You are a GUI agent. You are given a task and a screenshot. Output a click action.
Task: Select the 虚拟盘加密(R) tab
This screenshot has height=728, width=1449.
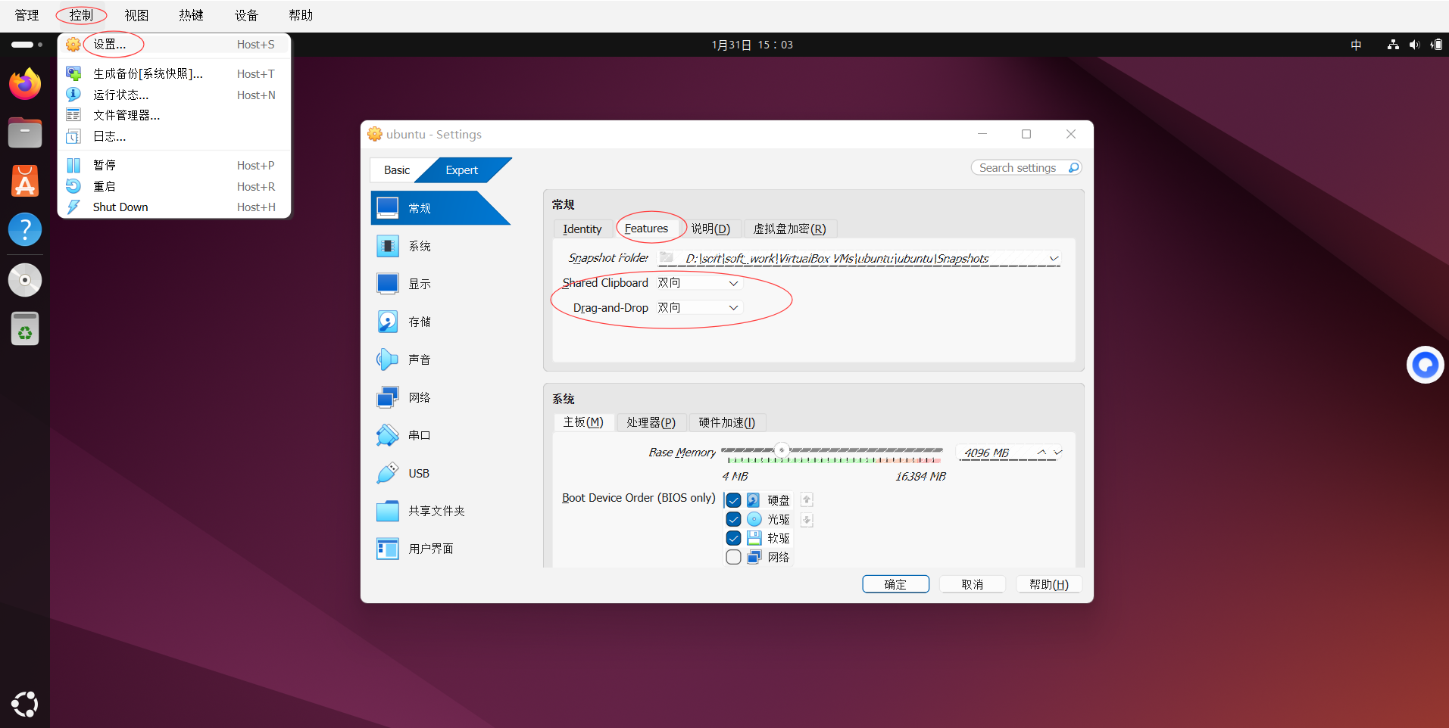(789, 229)
